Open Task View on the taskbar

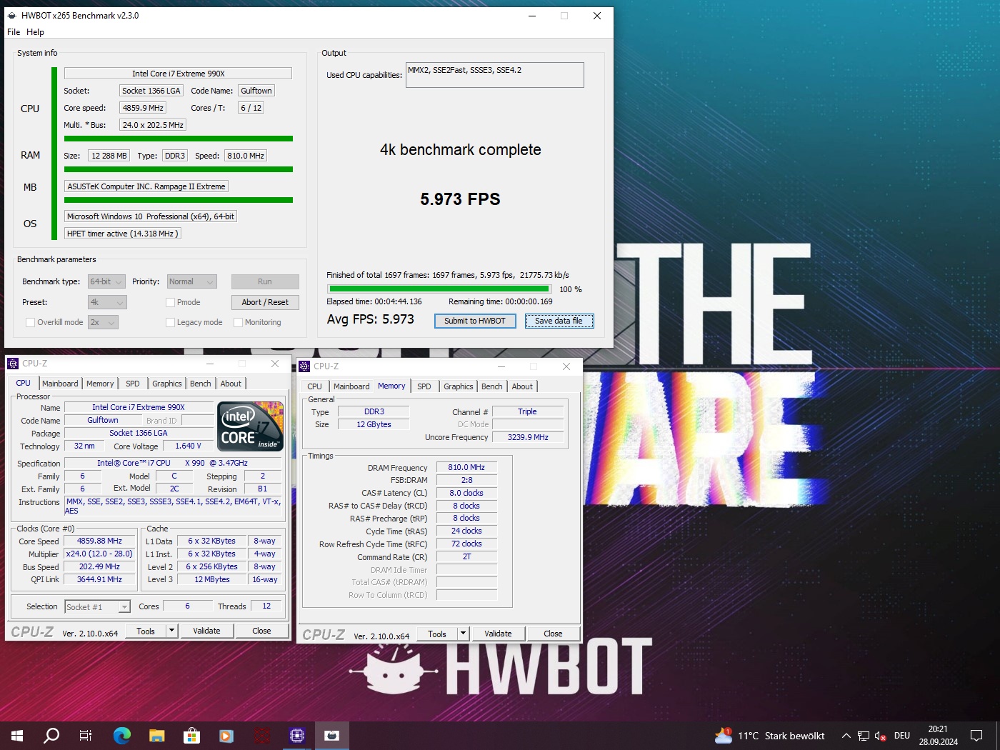[86, 735]
